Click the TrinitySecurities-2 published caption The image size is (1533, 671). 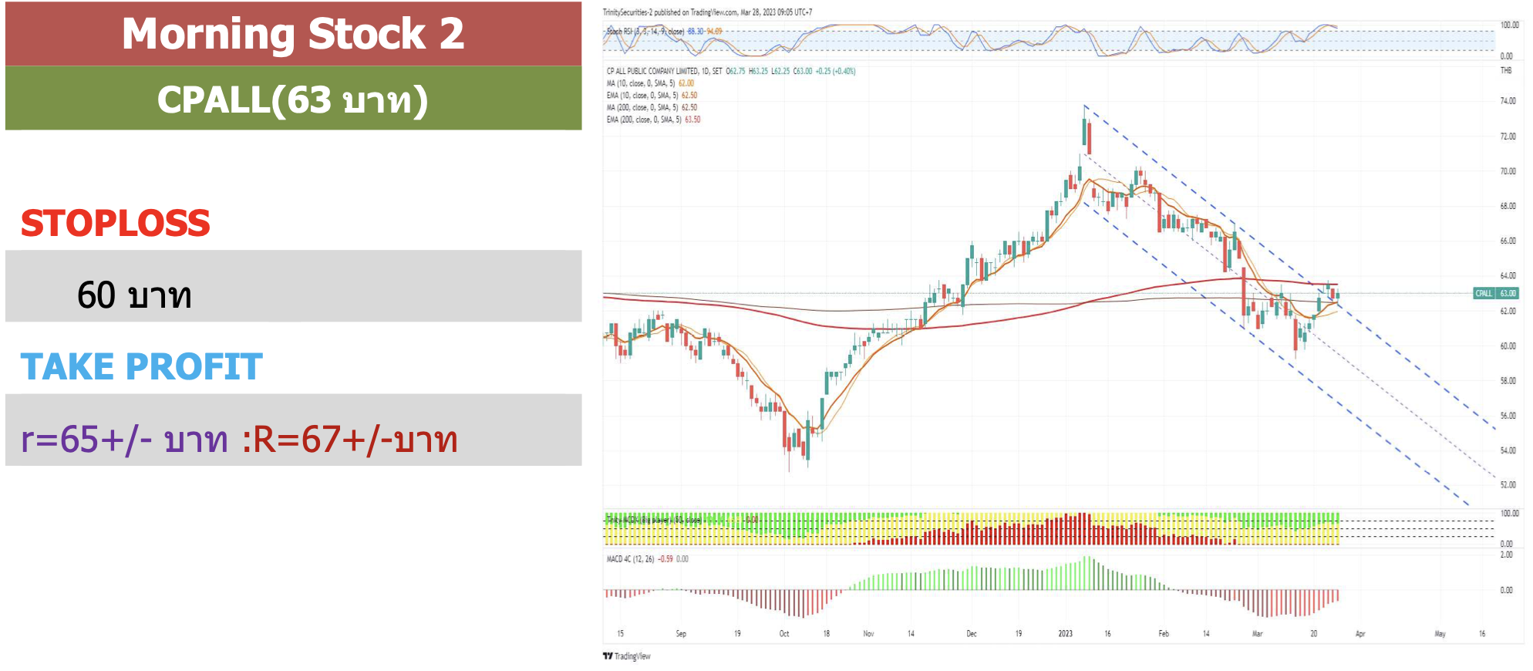tap(707, 12)
